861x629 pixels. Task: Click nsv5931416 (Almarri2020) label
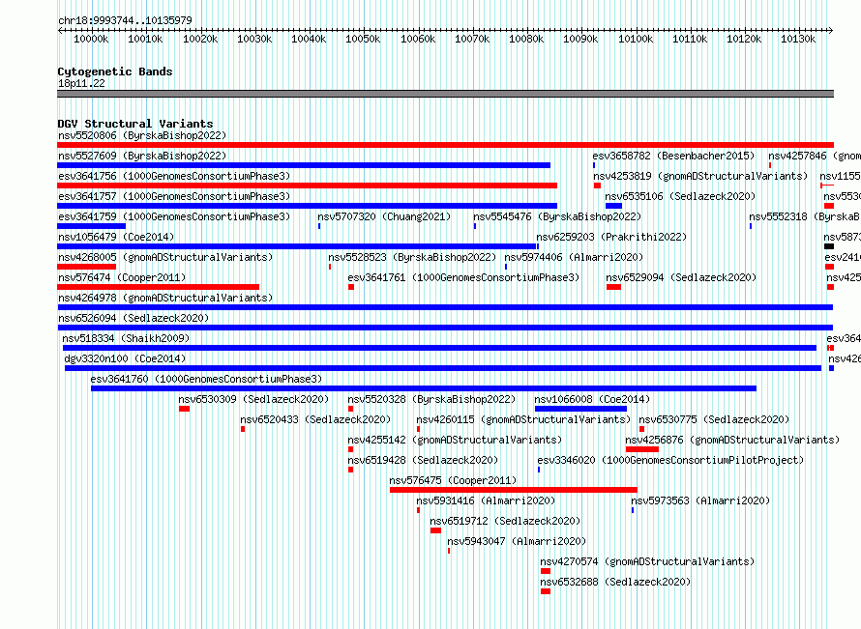pyautogui.click(x=486, y=500)
